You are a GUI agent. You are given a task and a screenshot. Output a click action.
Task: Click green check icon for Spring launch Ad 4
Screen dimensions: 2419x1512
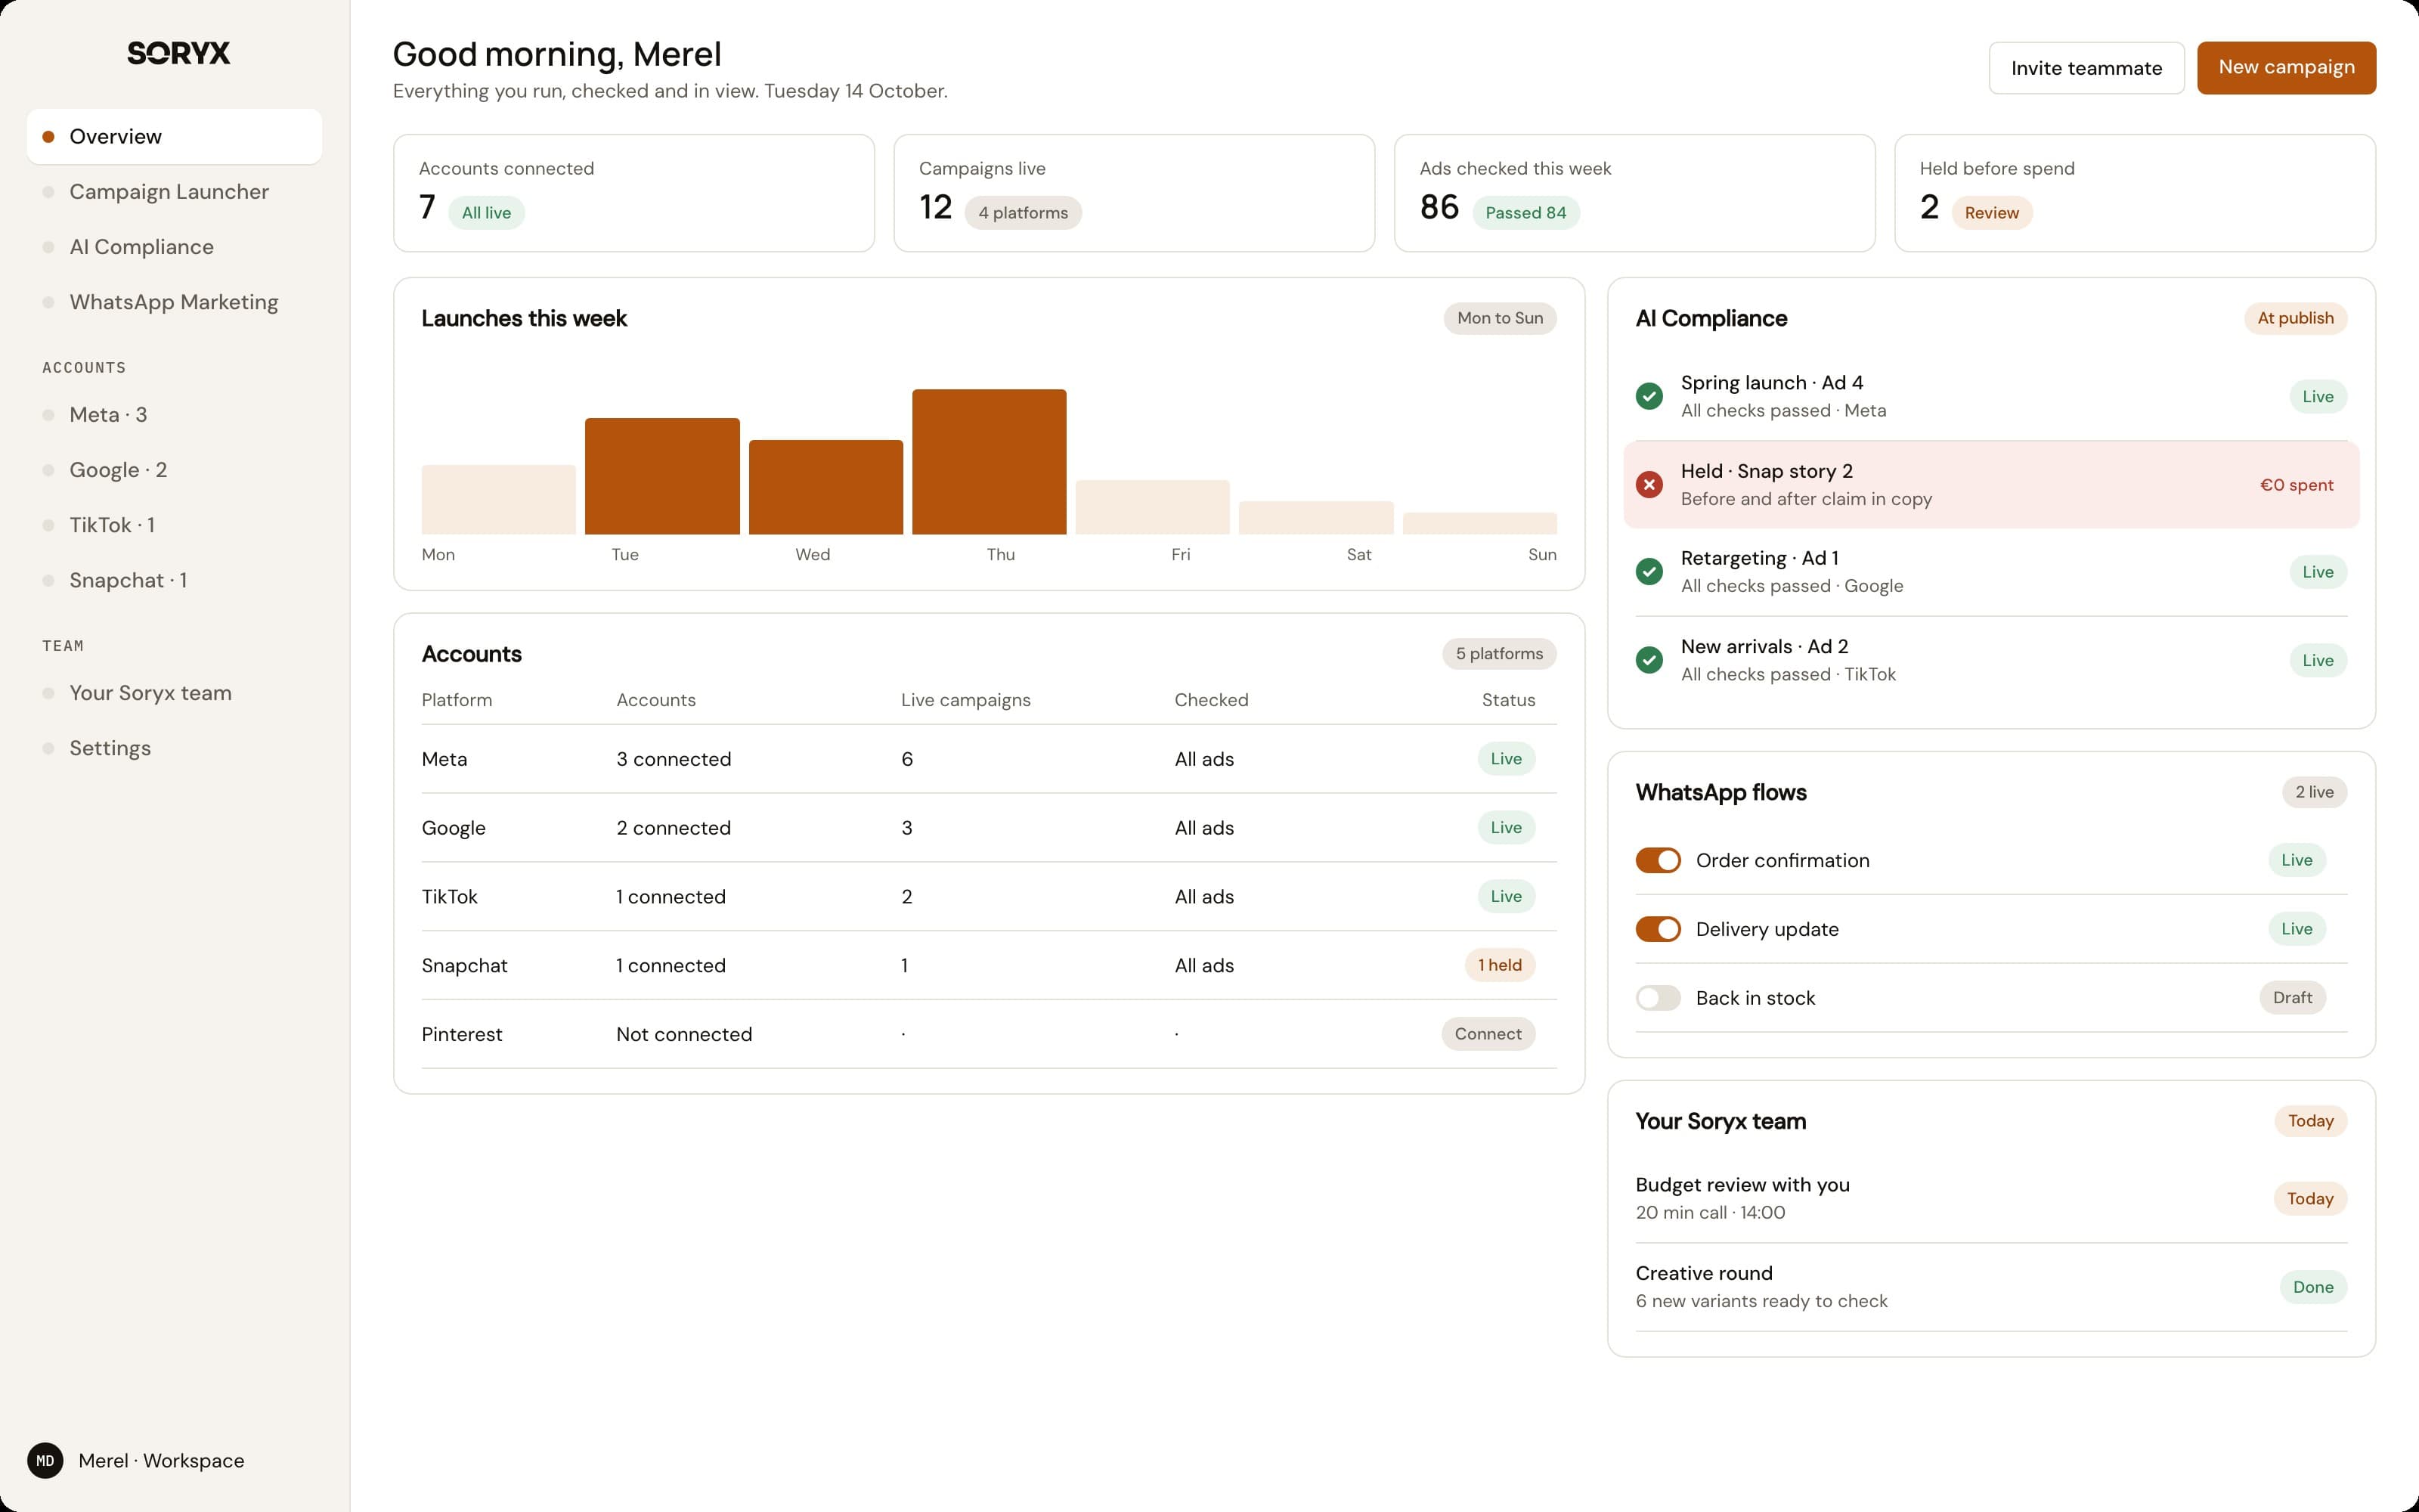1649,396
